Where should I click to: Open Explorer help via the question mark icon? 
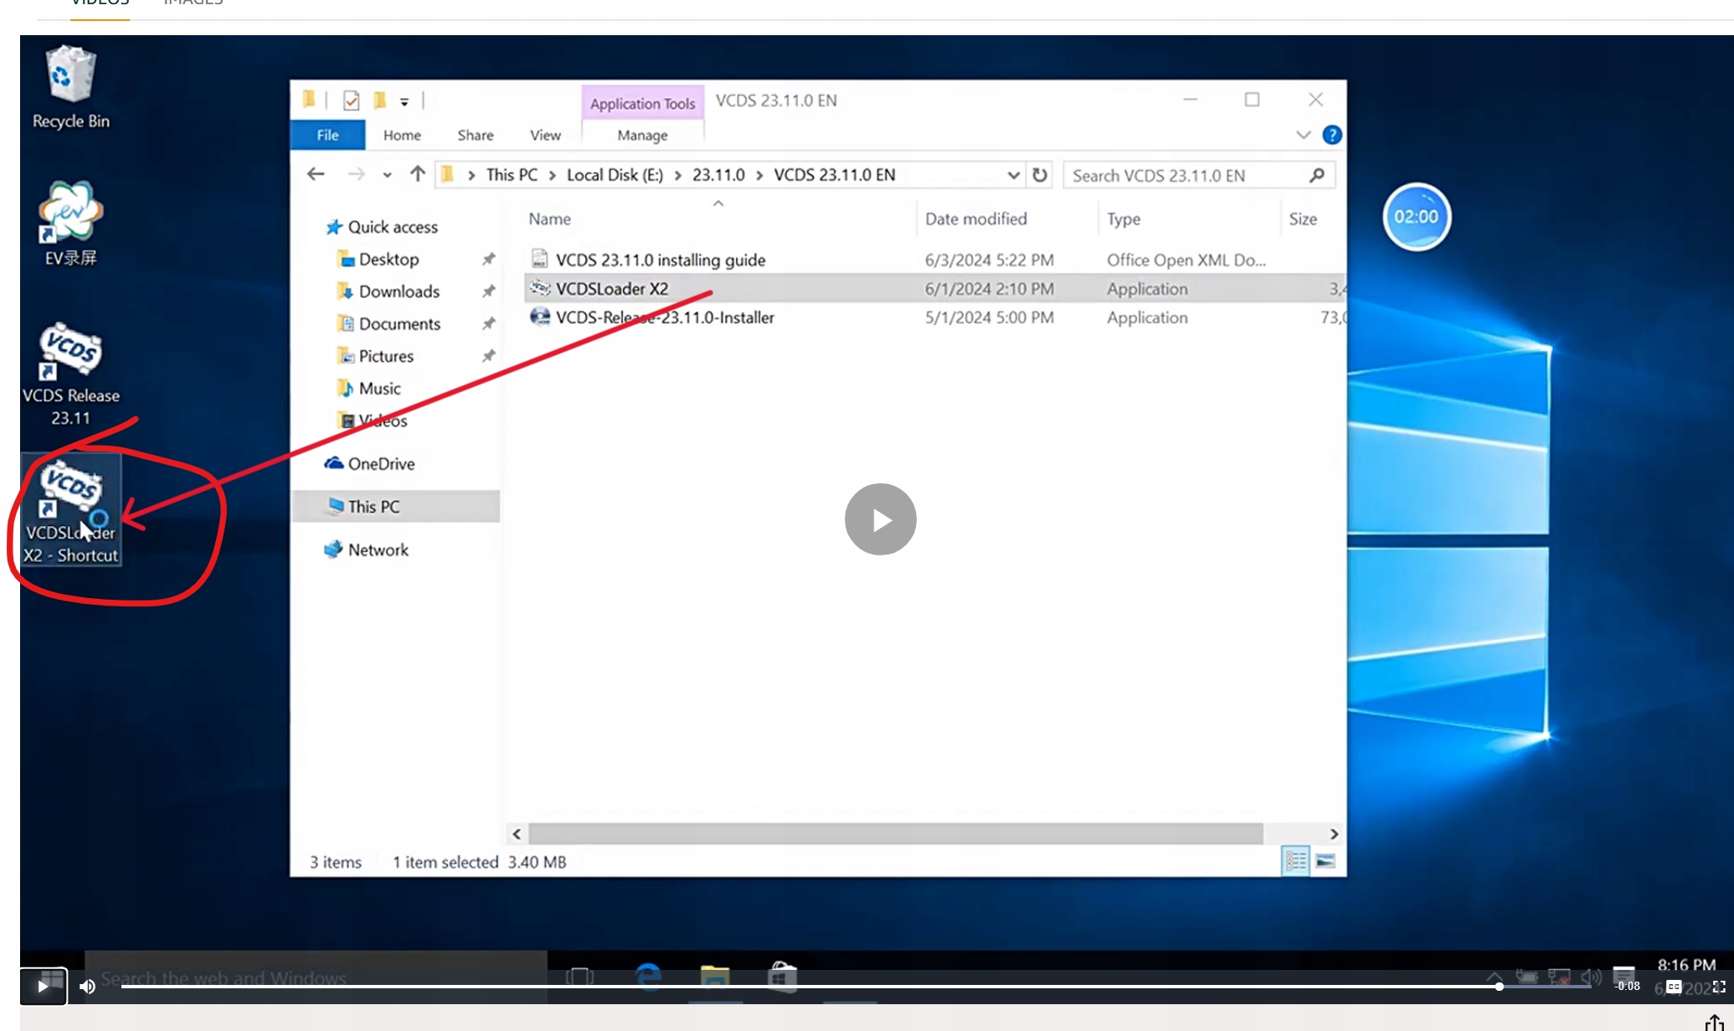click(1331, 135)
